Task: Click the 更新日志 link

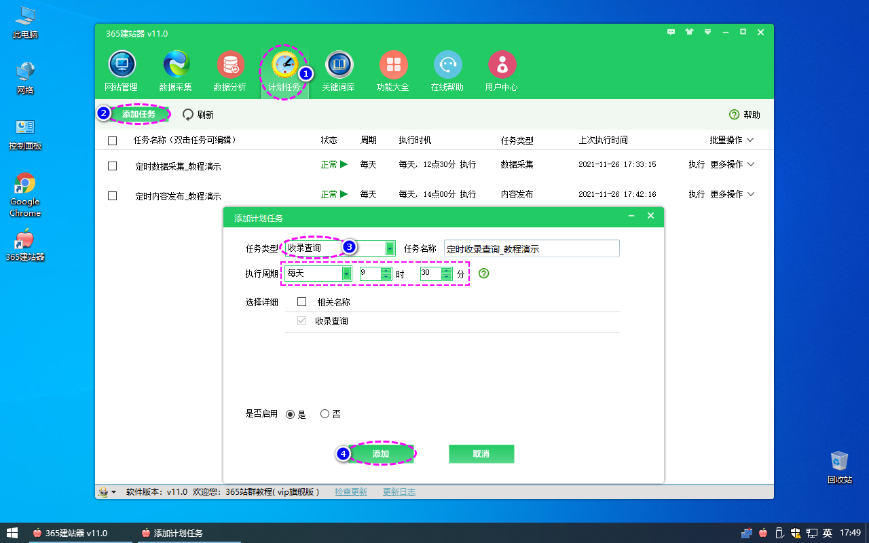Action: click(x=399, y=492)
